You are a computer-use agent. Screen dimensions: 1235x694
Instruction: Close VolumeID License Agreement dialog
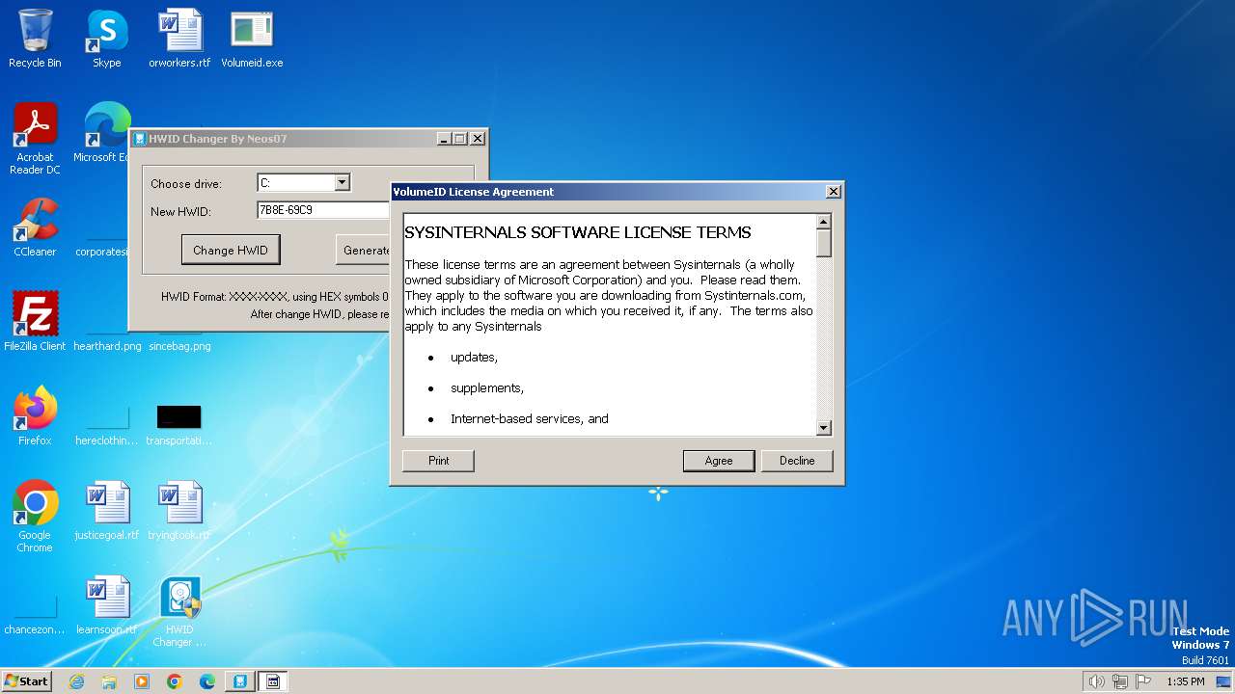click(834, 192)
